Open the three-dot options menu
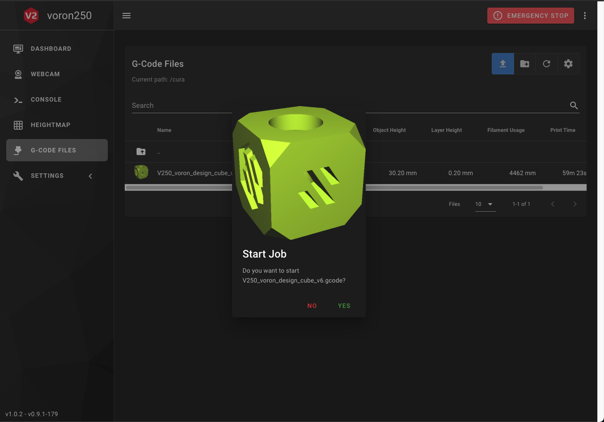This screenshot has height=422, width=604. coord(585,16)
